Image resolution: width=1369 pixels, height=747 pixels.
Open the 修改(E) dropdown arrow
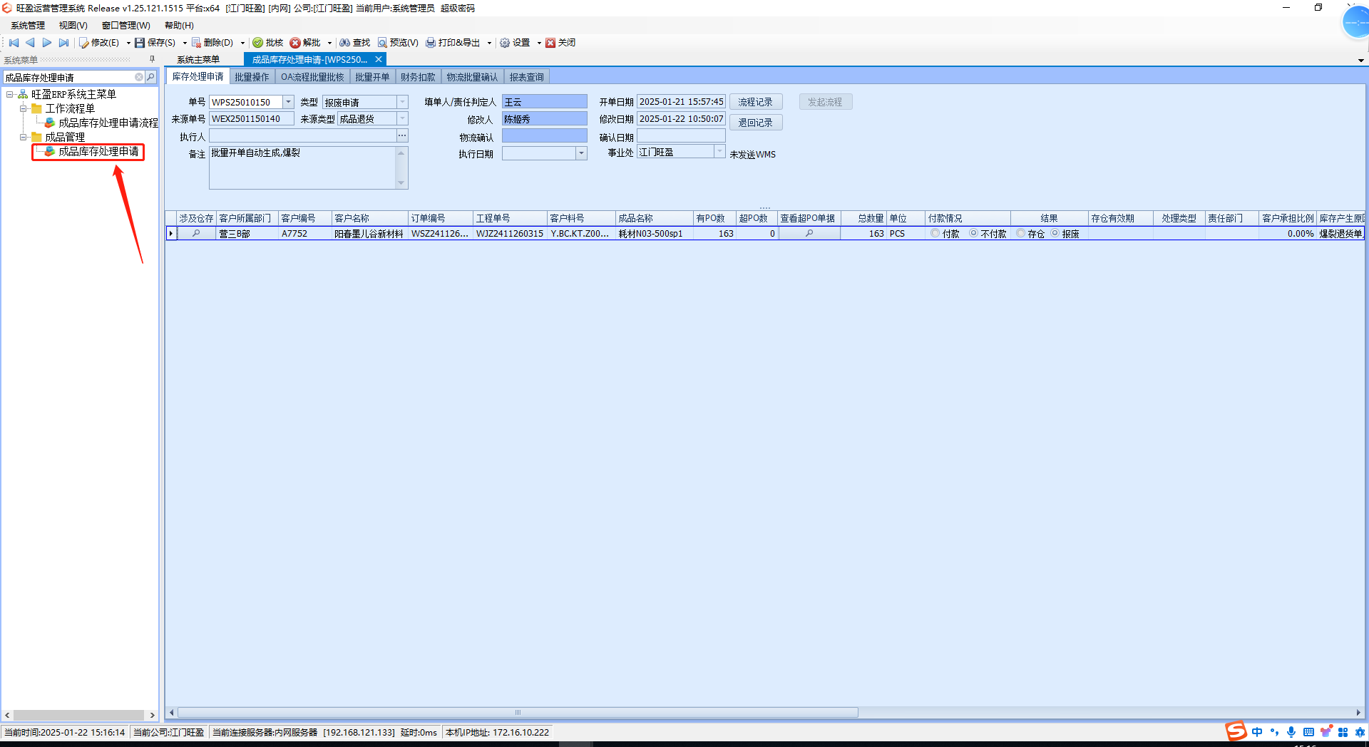pos(128,43)
